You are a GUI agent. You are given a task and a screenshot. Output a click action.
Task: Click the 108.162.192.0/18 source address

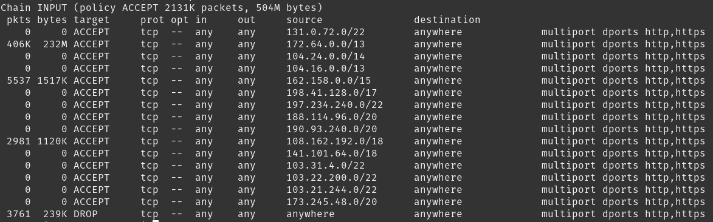(335, 141)
